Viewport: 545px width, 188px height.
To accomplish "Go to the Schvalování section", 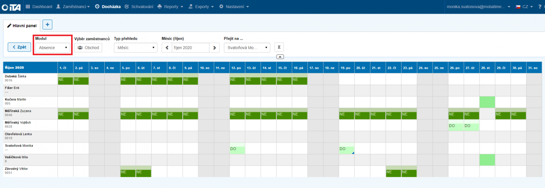I will (138, 7).
